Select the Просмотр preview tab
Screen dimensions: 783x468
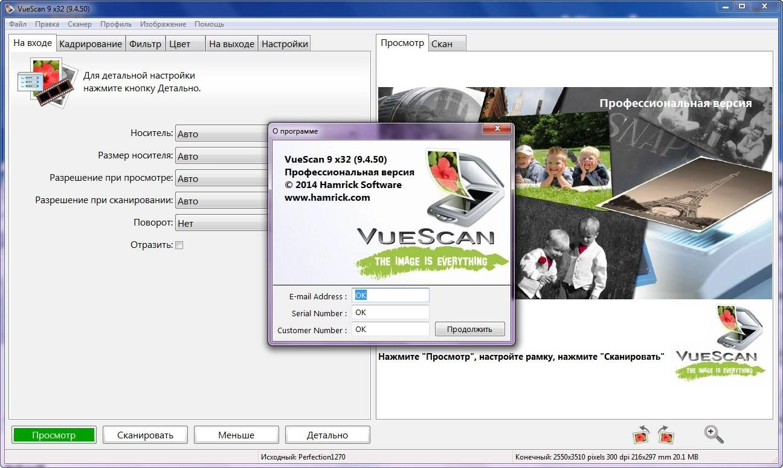point(402,43)
